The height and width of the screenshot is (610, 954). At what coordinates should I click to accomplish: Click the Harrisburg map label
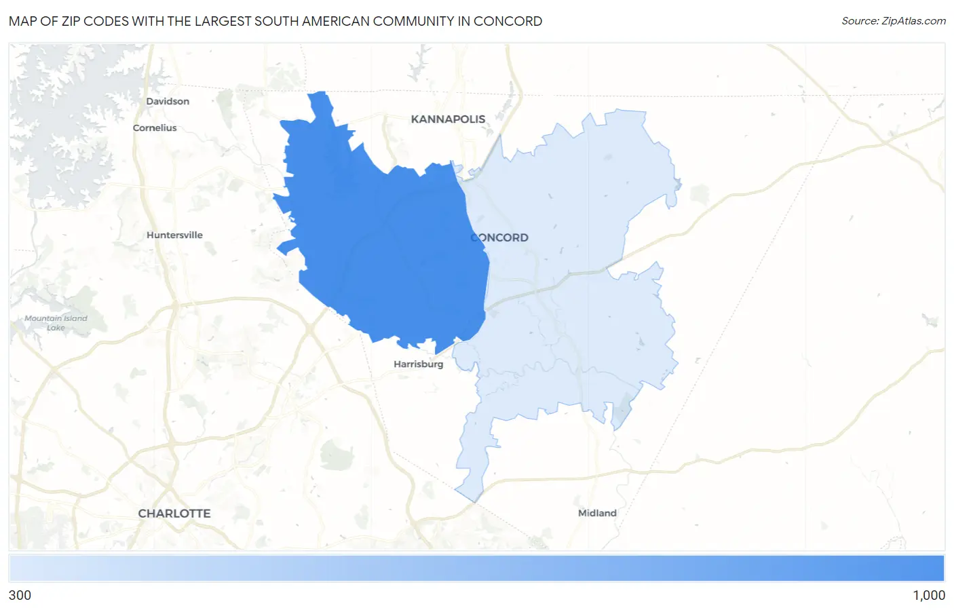pyautogui.click(x=418, y=364)
